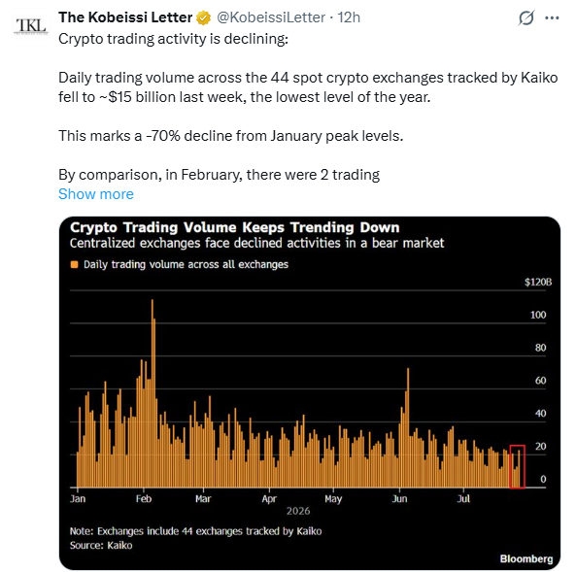The height and width of the screenshot is (572, 576).
Task: Click the orange legend color square
Action: point(74,264)
